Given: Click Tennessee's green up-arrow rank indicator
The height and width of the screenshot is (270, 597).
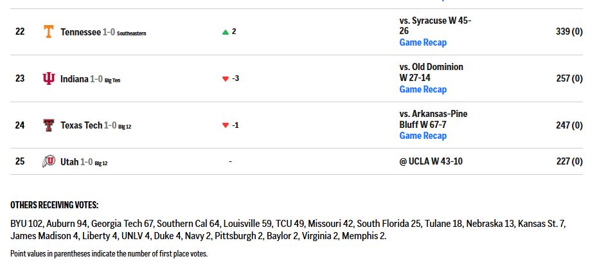Looking at the screenshot, I should pyautogui.click(x=226, y=32).
